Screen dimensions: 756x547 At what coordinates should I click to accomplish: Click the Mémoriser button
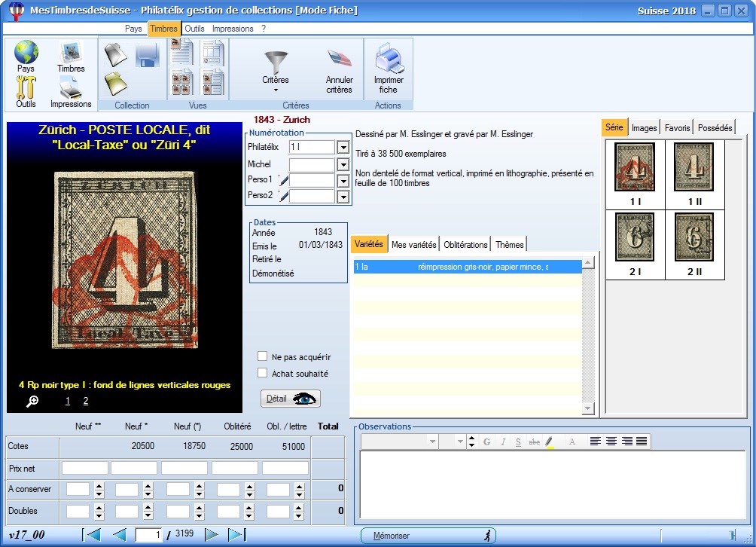coord(428,536)
